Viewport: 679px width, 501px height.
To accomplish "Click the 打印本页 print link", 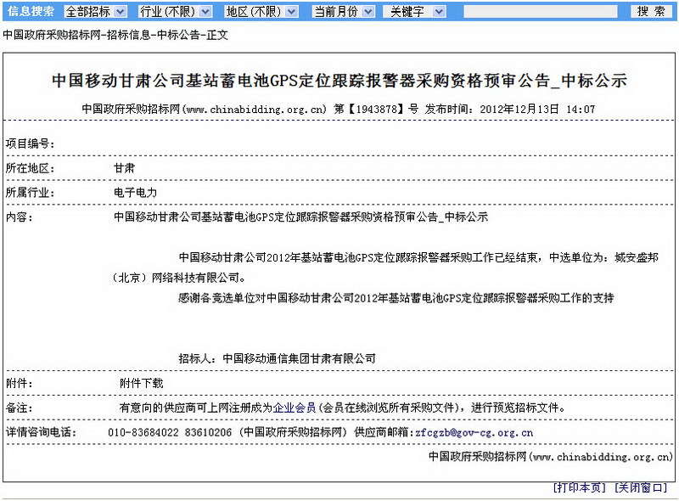I will (x=580, y=487).
